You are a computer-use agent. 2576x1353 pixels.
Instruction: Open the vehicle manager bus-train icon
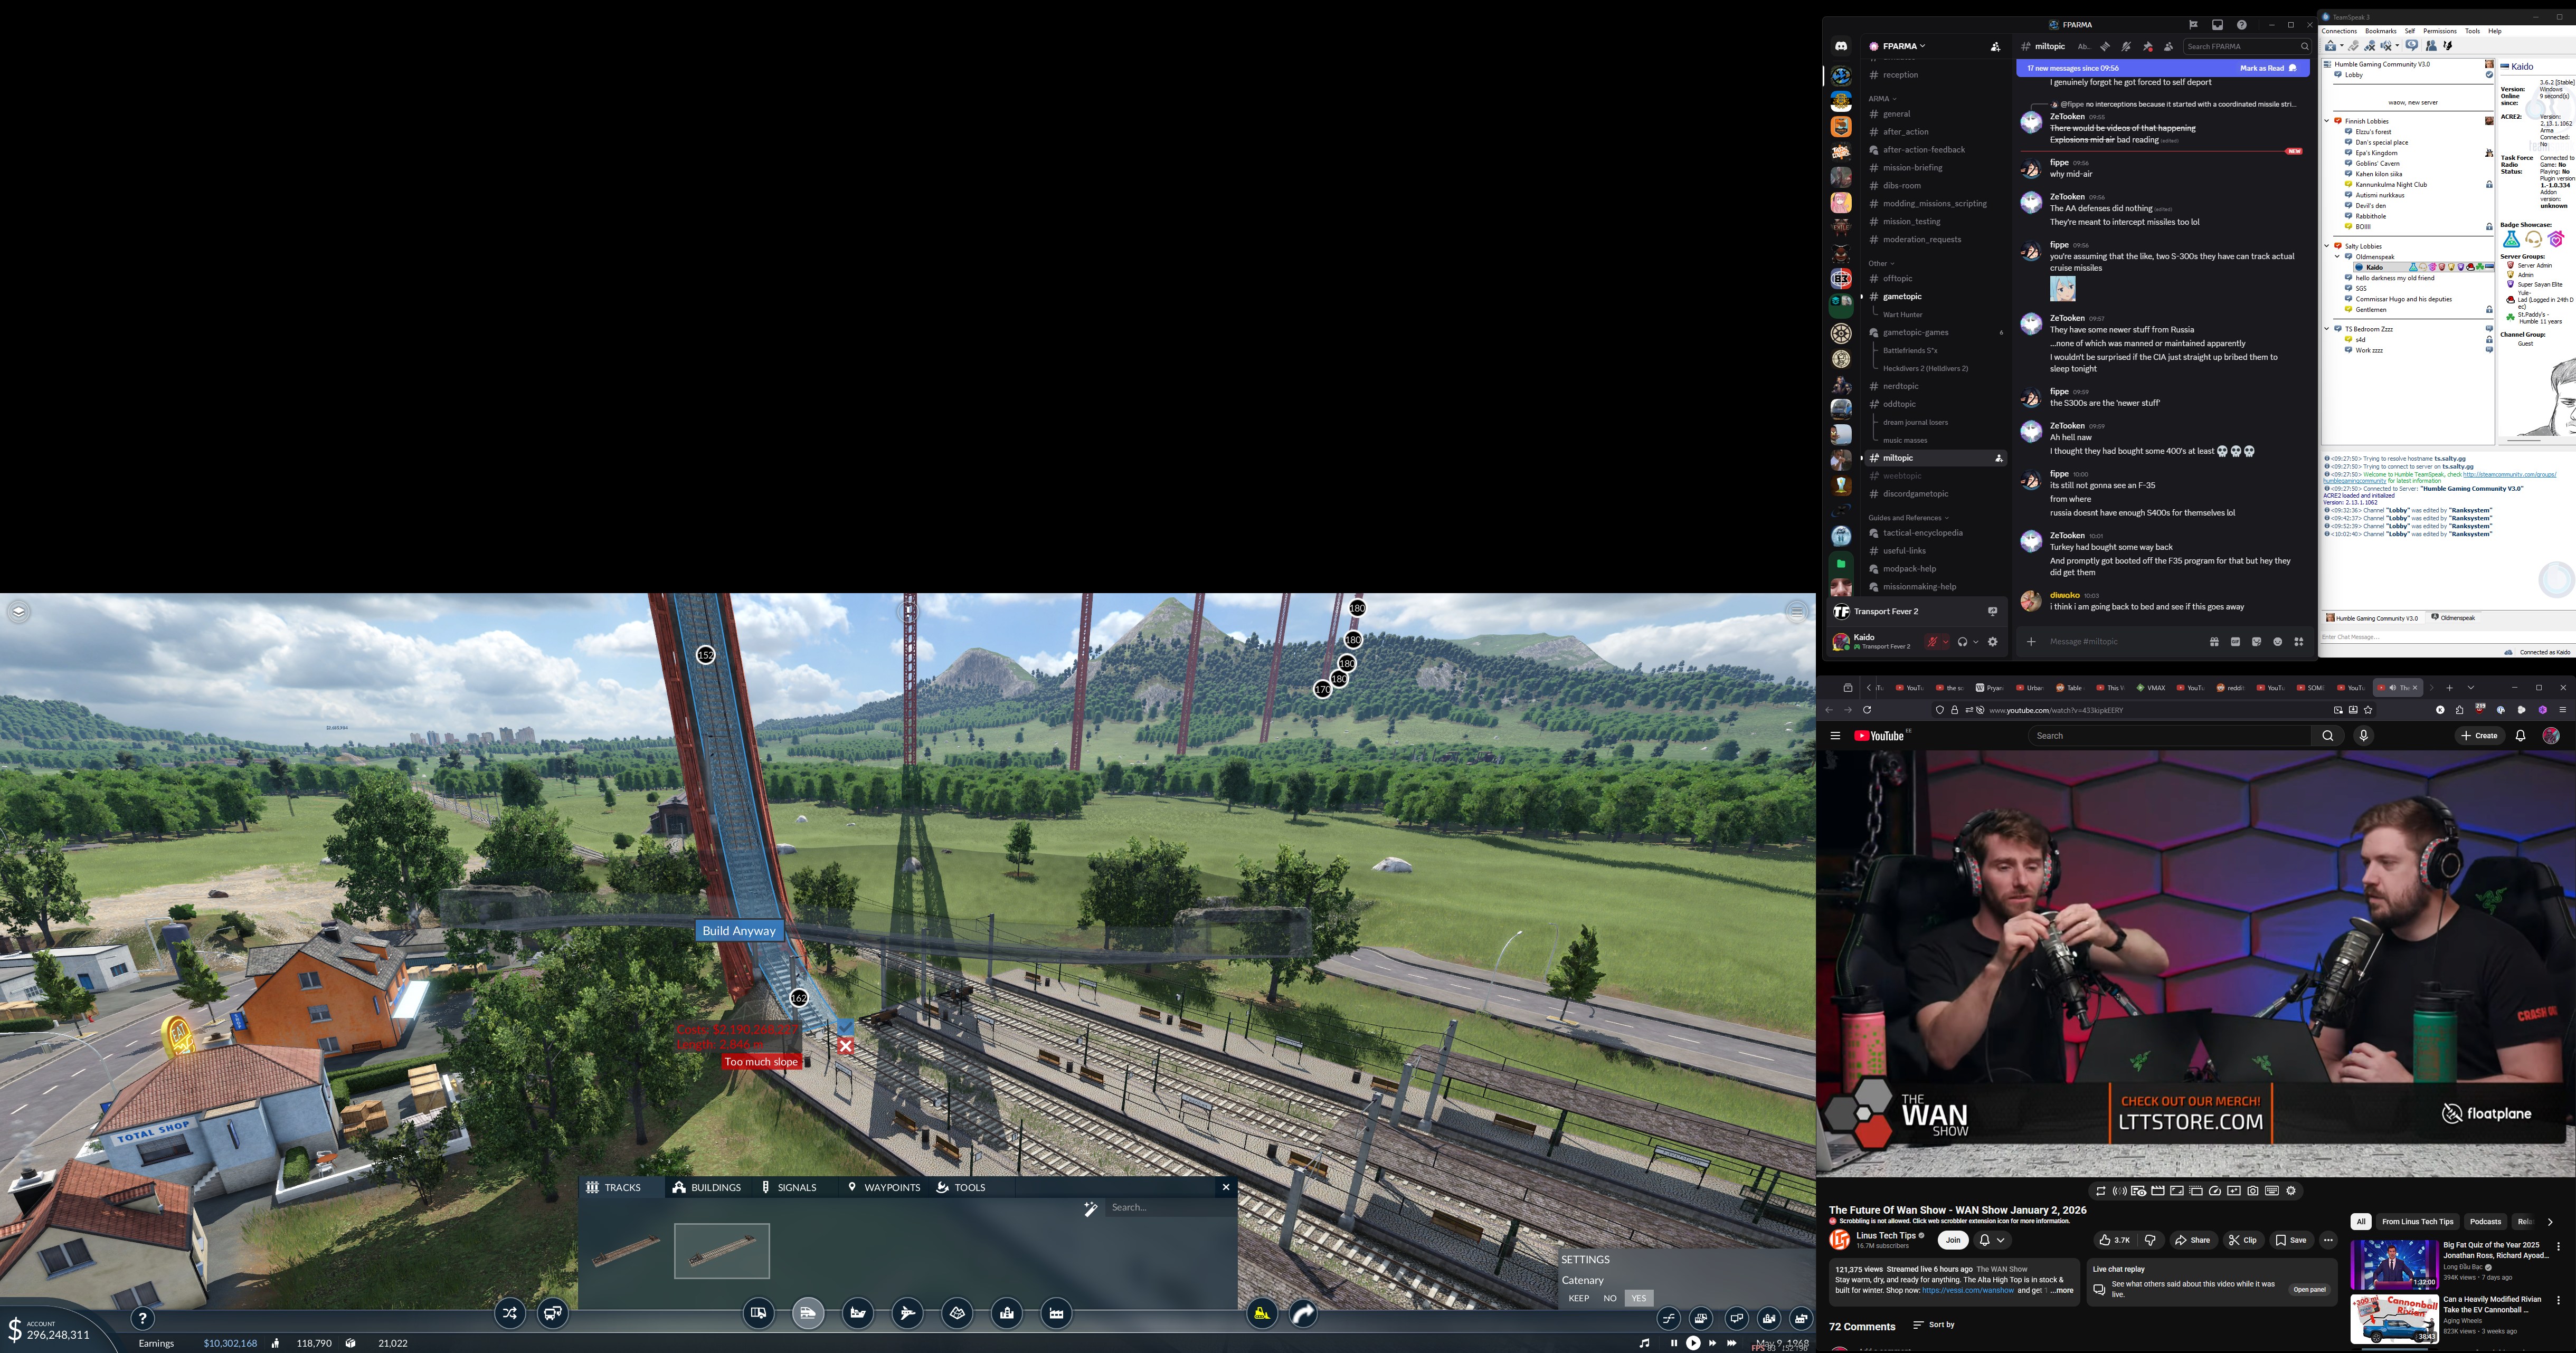tap(553, 1313)
